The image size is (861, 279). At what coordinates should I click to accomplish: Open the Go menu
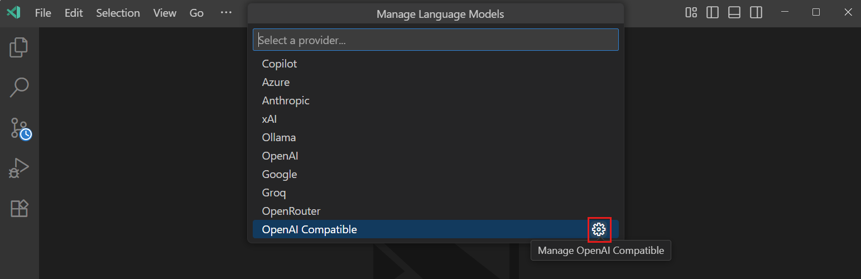196,13
